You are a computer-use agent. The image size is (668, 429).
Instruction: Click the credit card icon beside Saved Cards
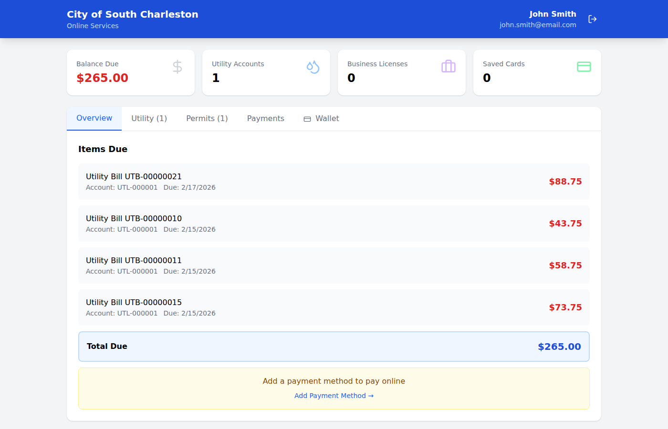click(x=584, y=67)
